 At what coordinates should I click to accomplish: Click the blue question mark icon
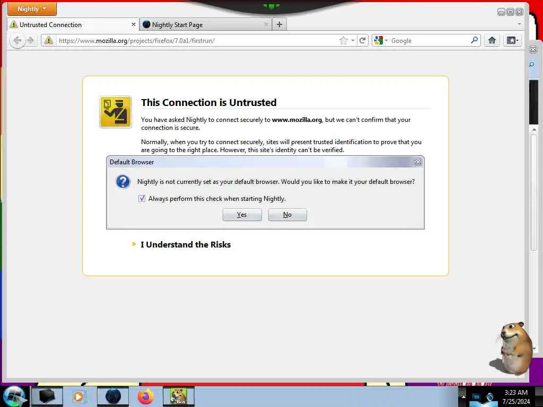[123, 182]
